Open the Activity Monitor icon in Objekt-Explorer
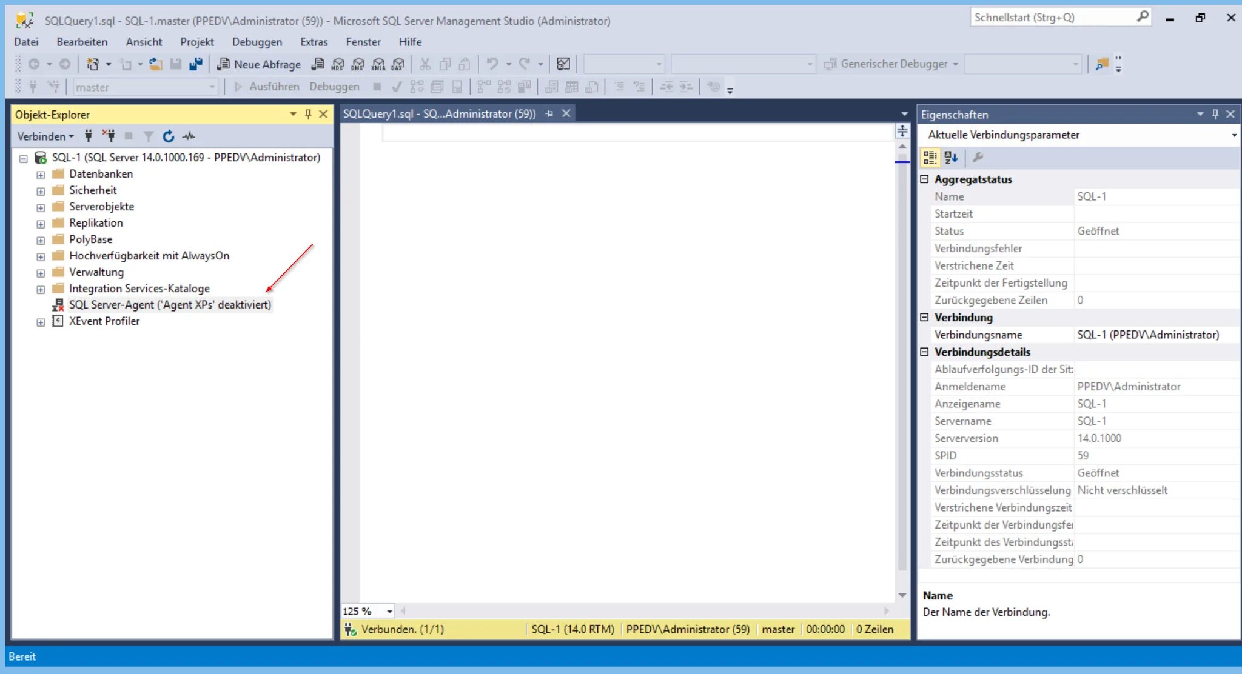 pyautogui.click(x=189, y=136)
